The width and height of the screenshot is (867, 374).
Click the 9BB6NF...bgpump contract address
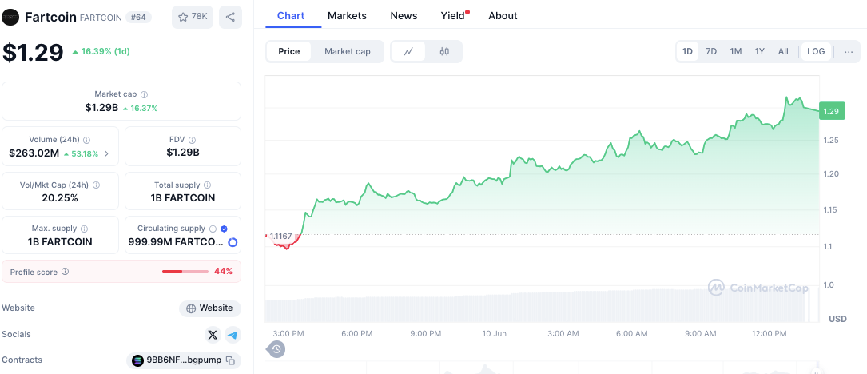click(x=184, y=360)
